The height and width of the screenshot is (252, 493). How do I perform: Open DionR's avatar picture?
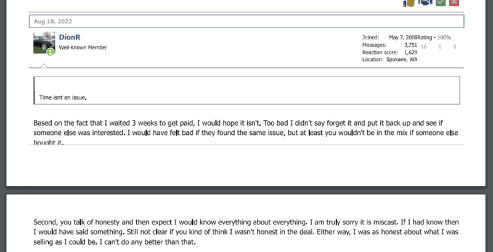click(x=44, y=42)
